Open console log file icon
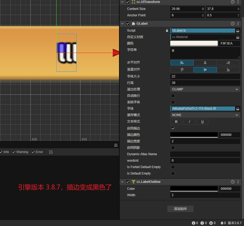This screenshot has width=244, height=226. pyautogui.click(x=51, y=152)
